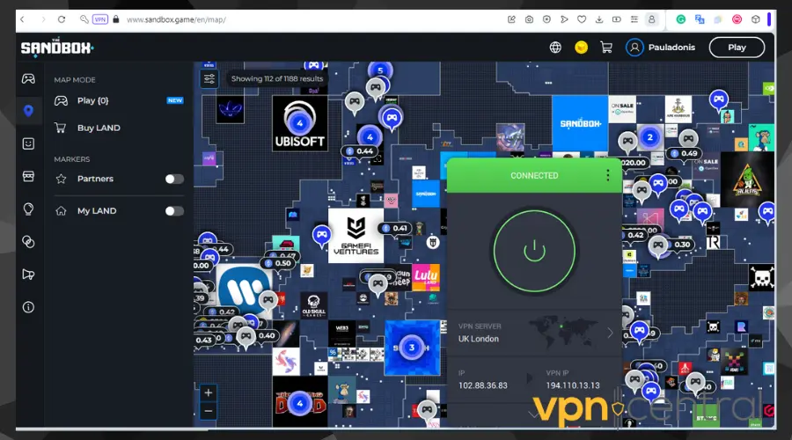Open the flag events sidebar icon
Screen dimensions: 792x440
28,275
